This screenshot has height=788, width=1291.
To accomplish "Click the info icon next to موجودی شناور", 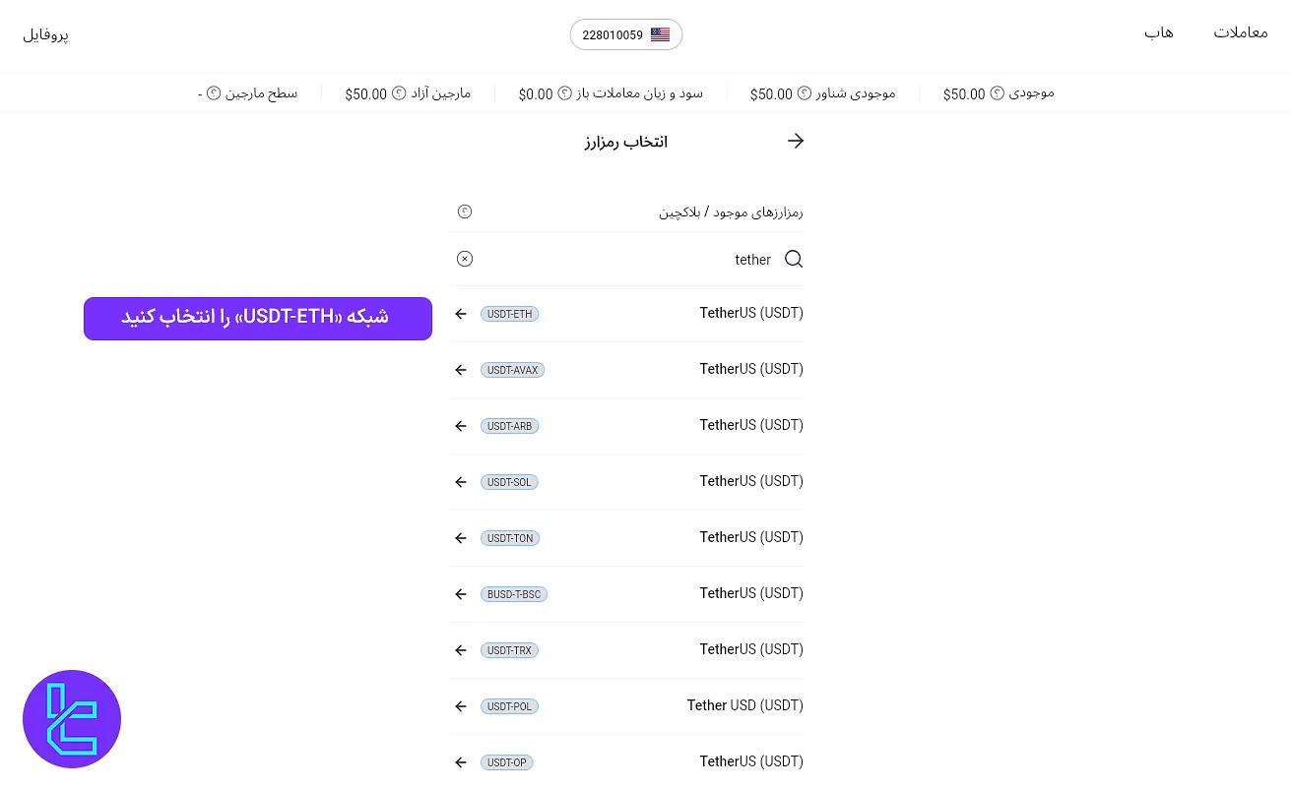I will tap(804, 92).
